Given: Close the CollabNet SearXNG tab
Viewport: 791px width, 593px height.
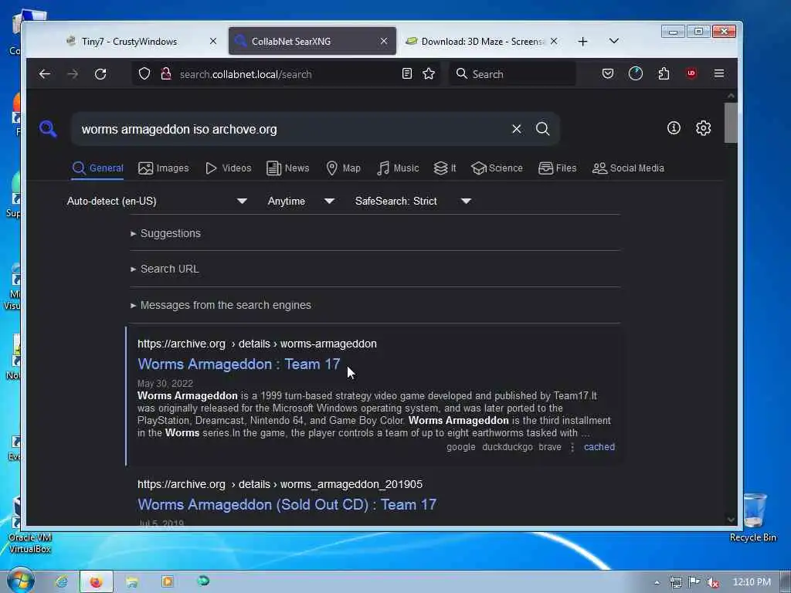Looking at the screenshot, I should [x=384, y=41].
